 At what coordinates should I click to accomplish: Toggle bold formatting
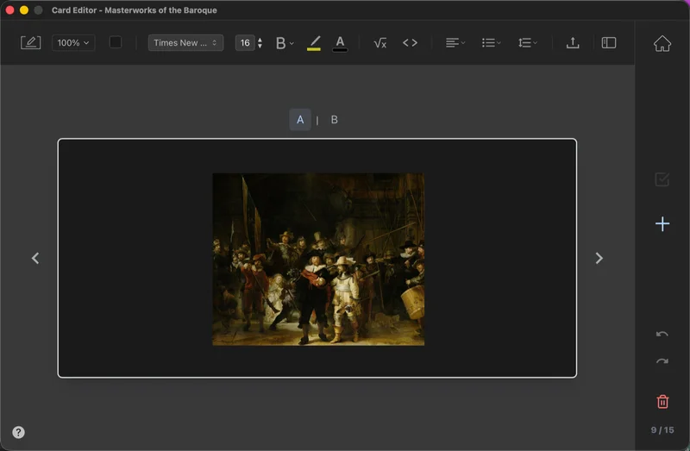pyautogui.click(x=280, y=42)
